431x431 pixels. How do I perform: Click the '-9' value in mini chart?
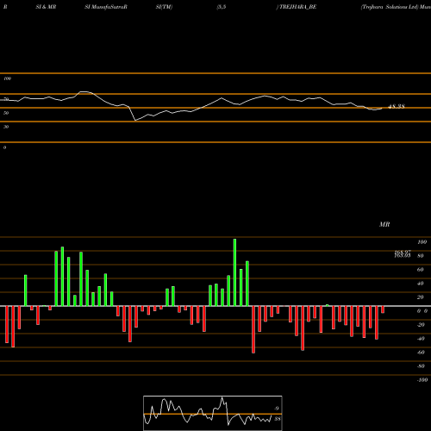[x=277, y=409]
